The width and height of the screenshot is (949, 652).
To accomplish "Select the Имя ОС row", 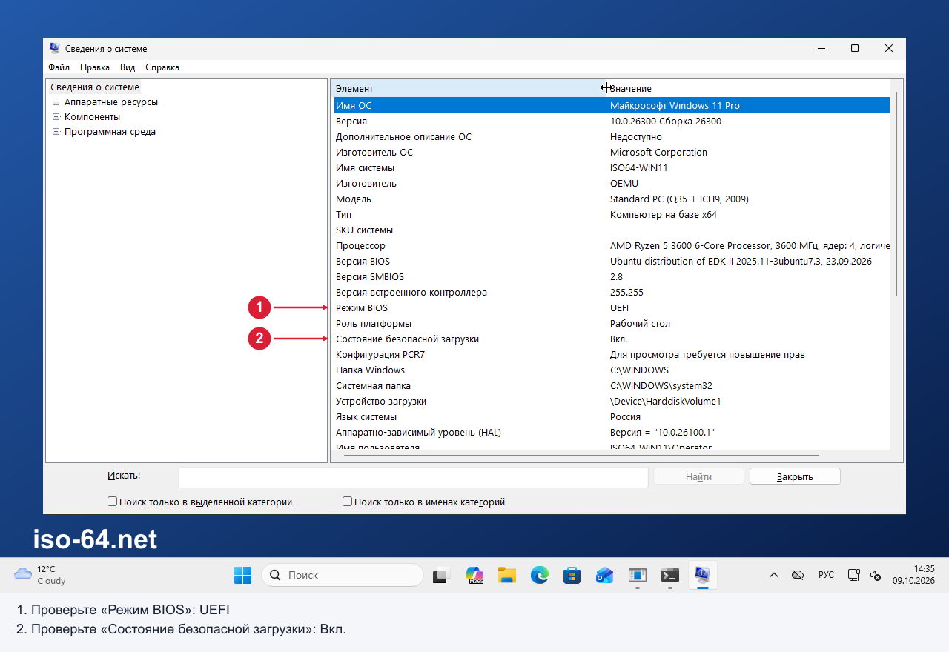I will click(612, 105).
